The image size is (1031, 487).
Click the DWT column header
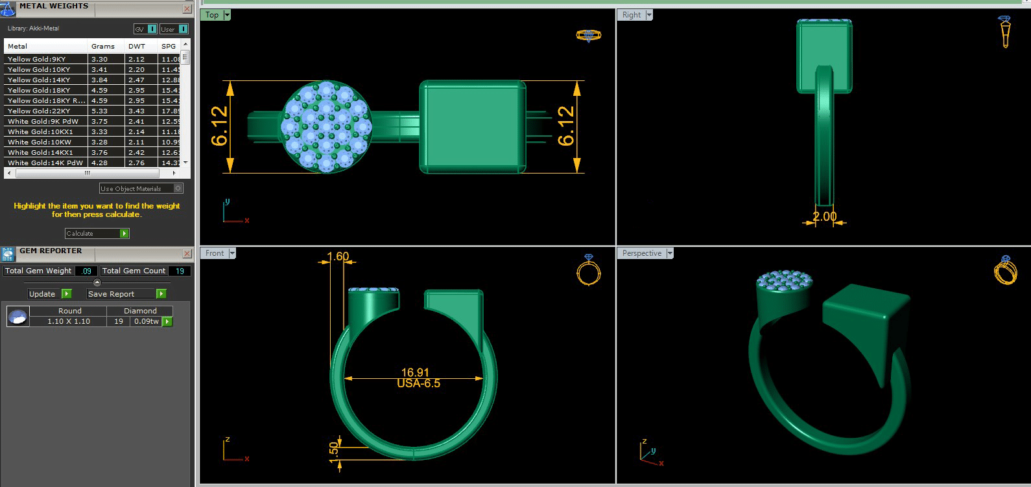point(141,47)
